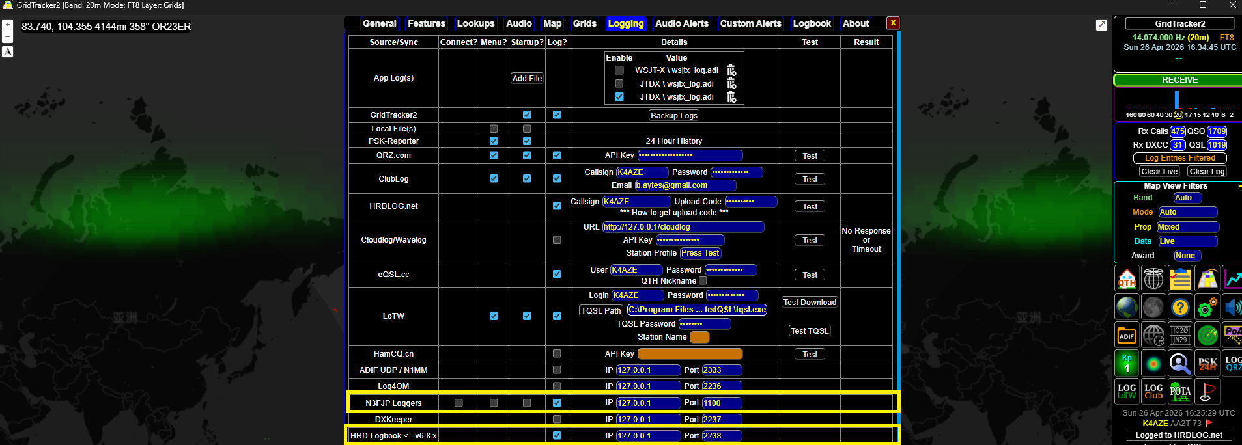
Task: Switch to the Audio Alerts tab
Action: pyautogui.click(x=681, y=23)
